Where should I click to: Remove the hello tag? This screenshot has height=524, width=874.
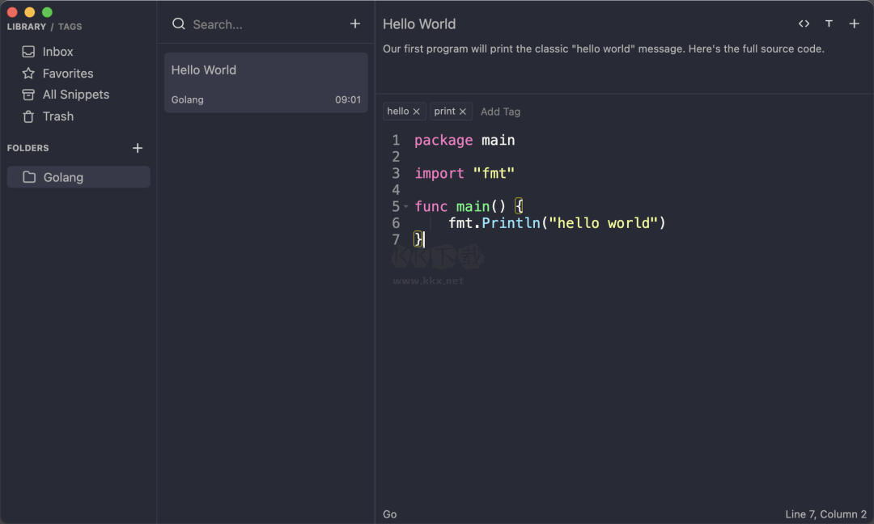click(417, 111)
